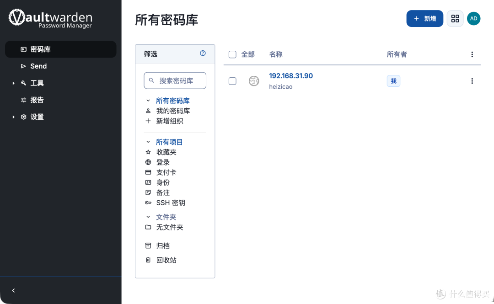494x304 pixels.
Task: Select the 我的密码库 filter
Action: point(173,111)
